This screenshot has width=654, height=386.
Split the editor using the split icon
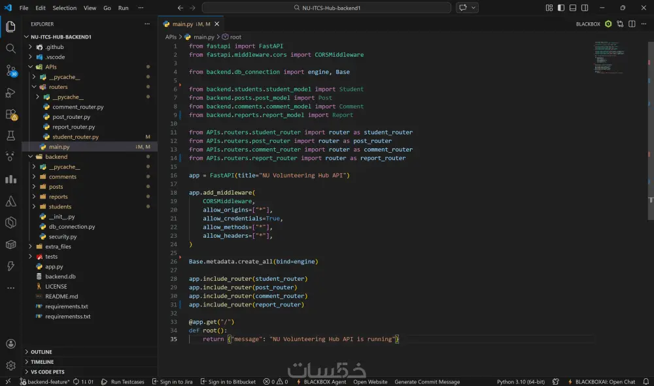point(631,24)
